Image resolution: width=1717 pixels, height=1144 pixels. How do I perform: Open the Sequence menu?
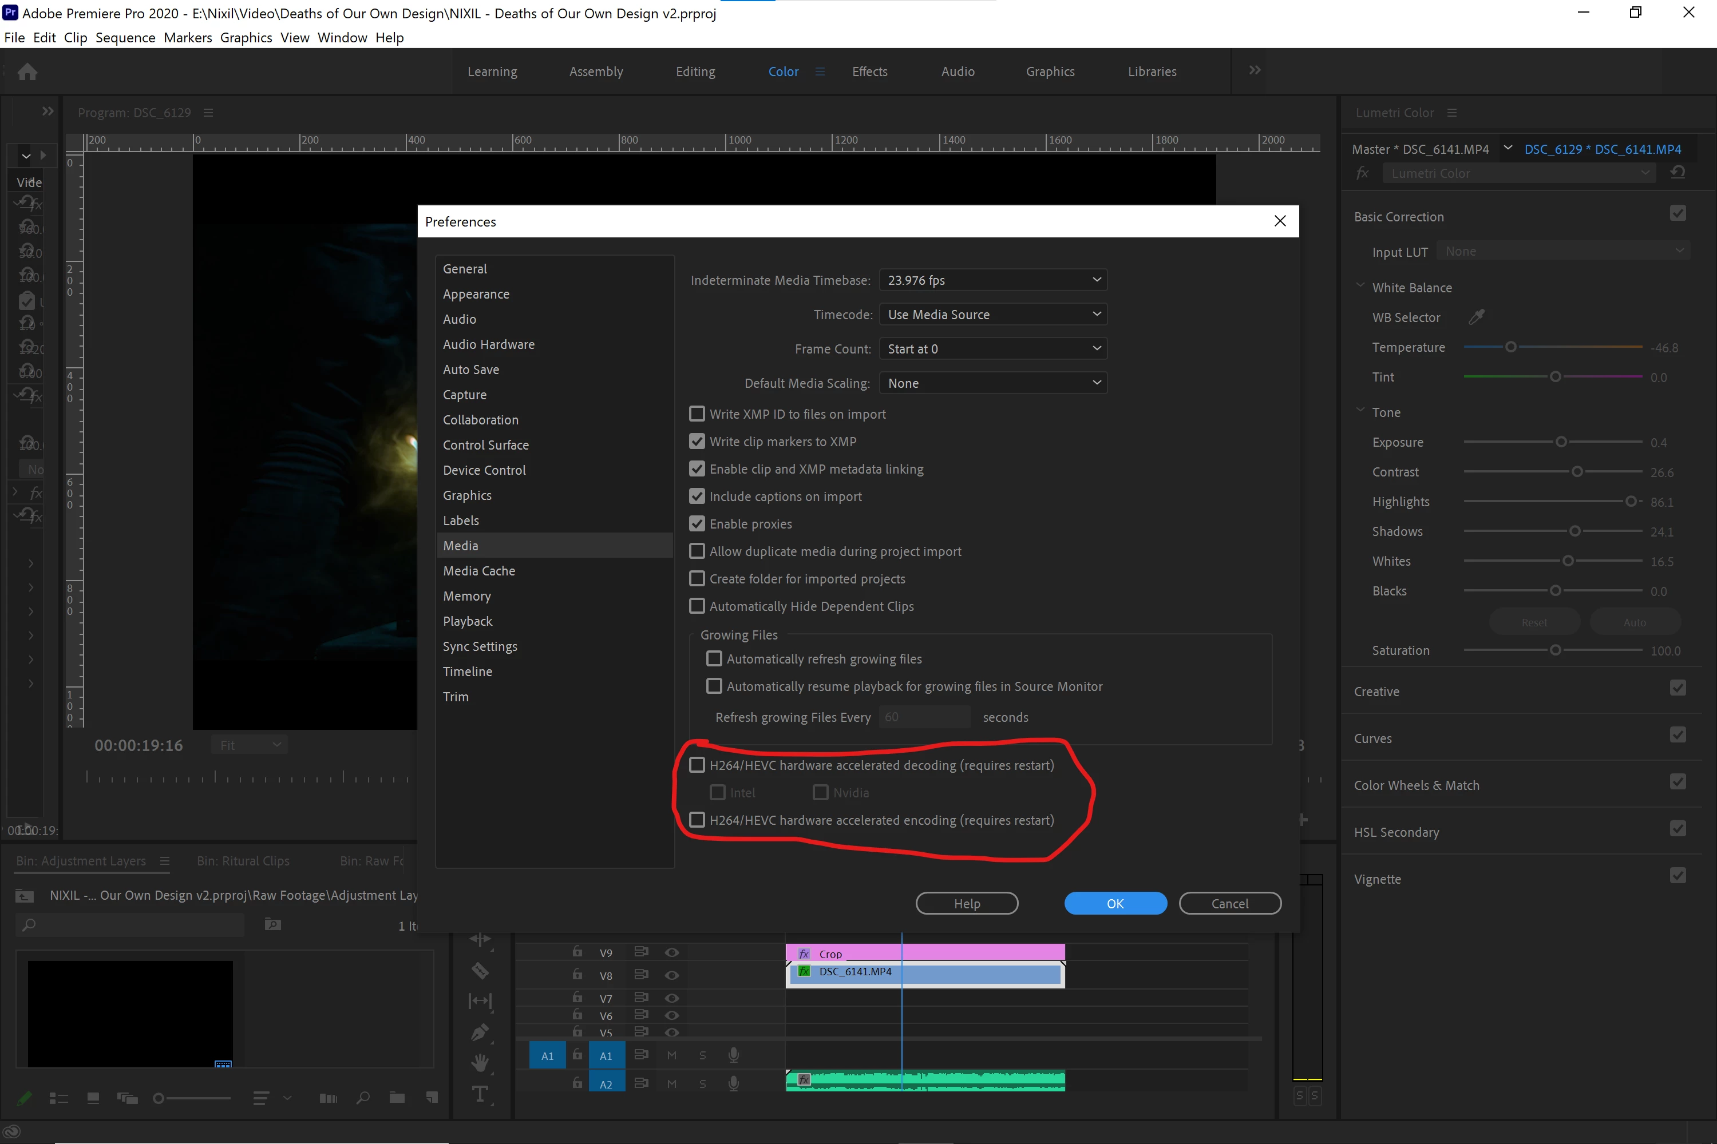click(x=125, y=37)
